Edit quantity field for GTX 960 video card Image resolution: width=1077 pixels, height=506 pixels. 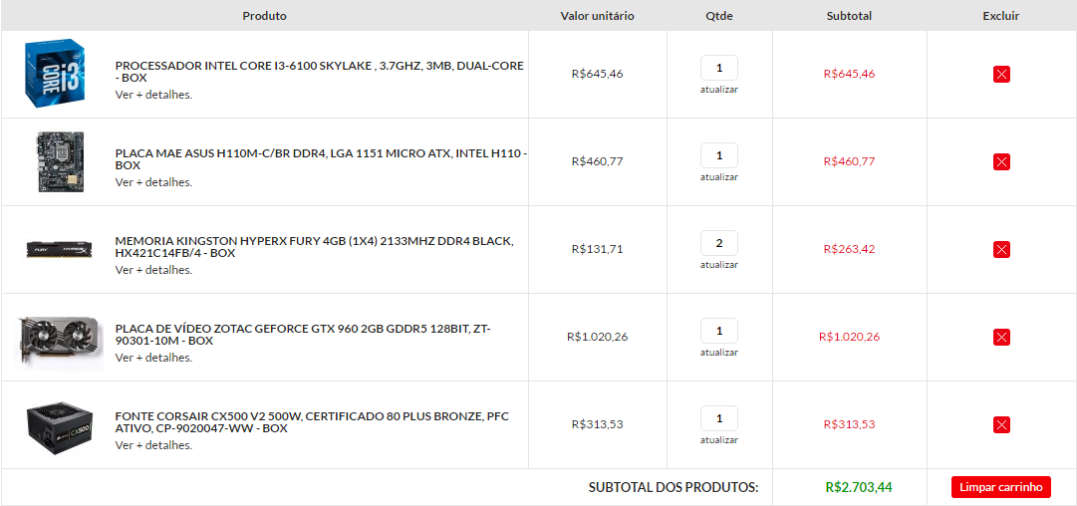(x=719, y=331)
